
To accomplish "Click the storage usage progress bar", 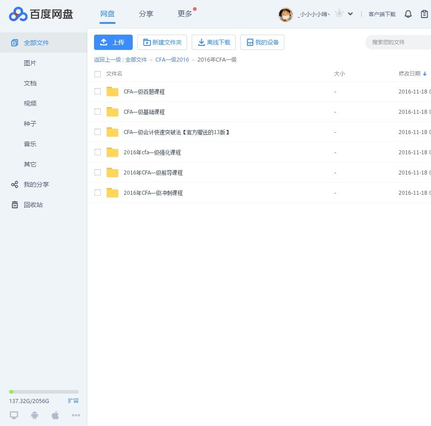I will (44, 392).
